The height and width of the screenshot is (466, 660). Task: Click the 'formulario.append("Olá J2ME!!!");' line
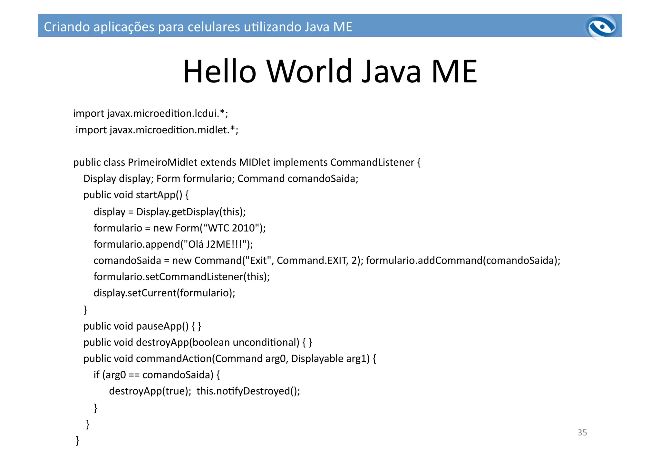click(x=173, y=244)
